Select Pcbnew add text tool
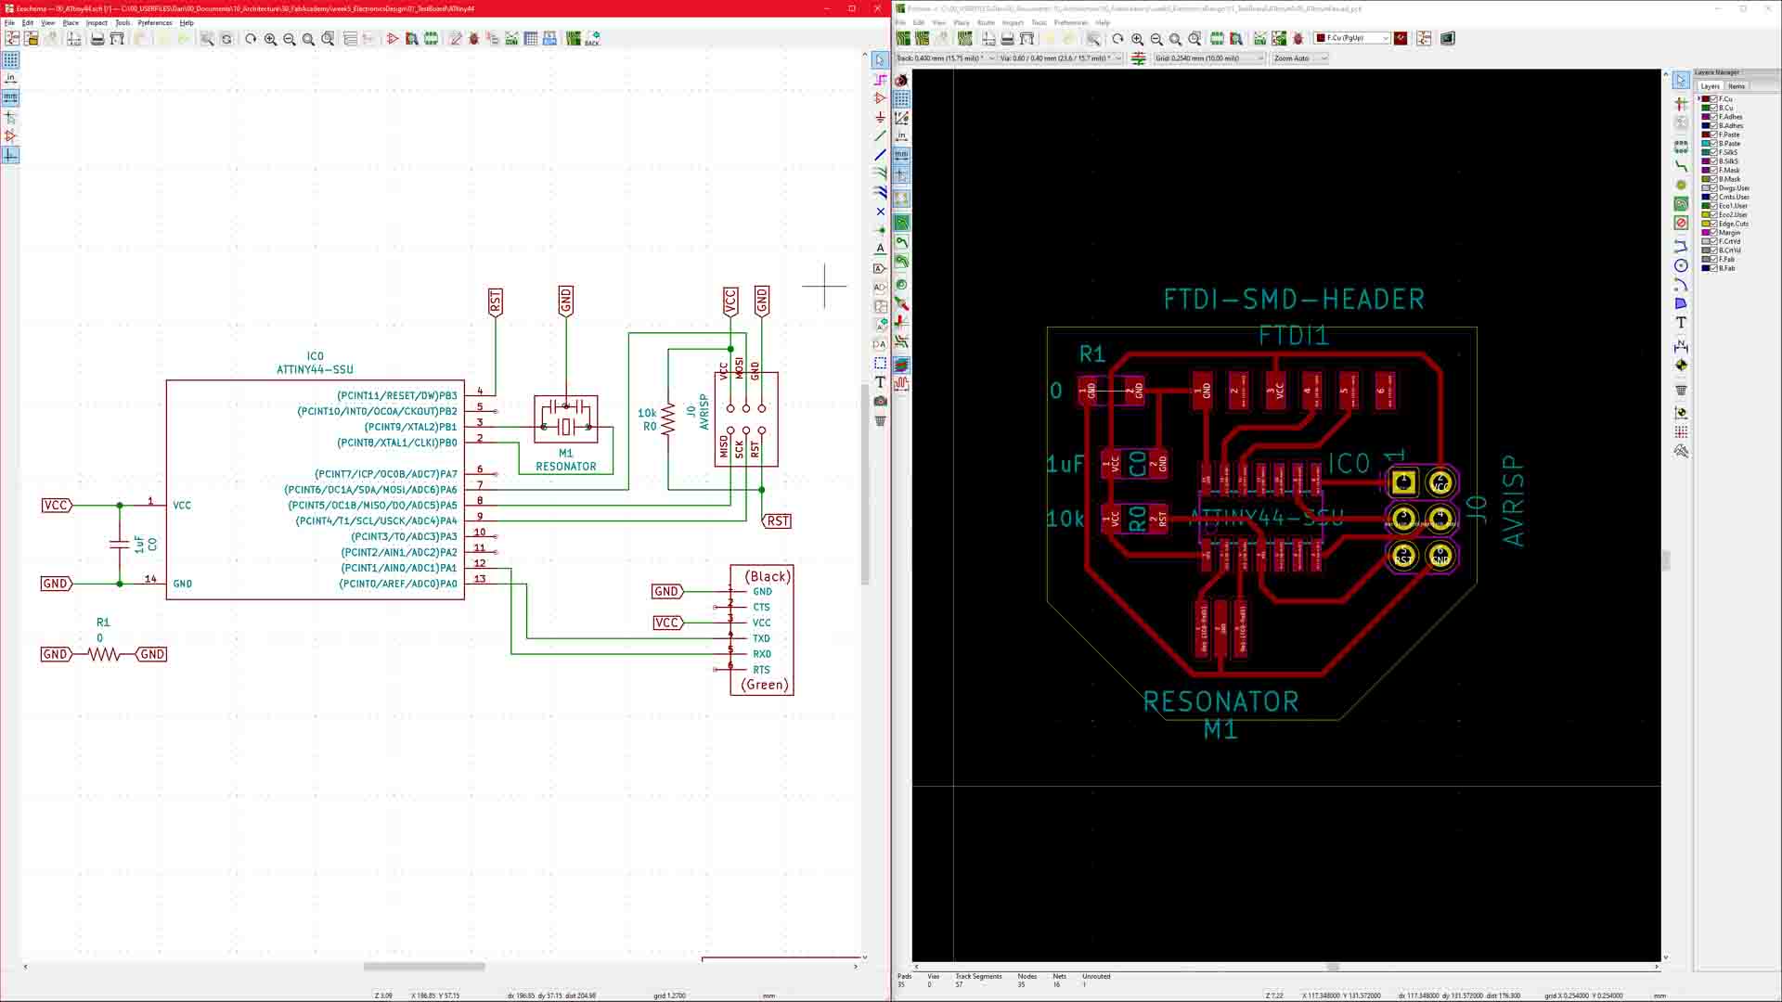Image resolution: width=1782 pixels, height=1002 pixels. click(1681, 322)
